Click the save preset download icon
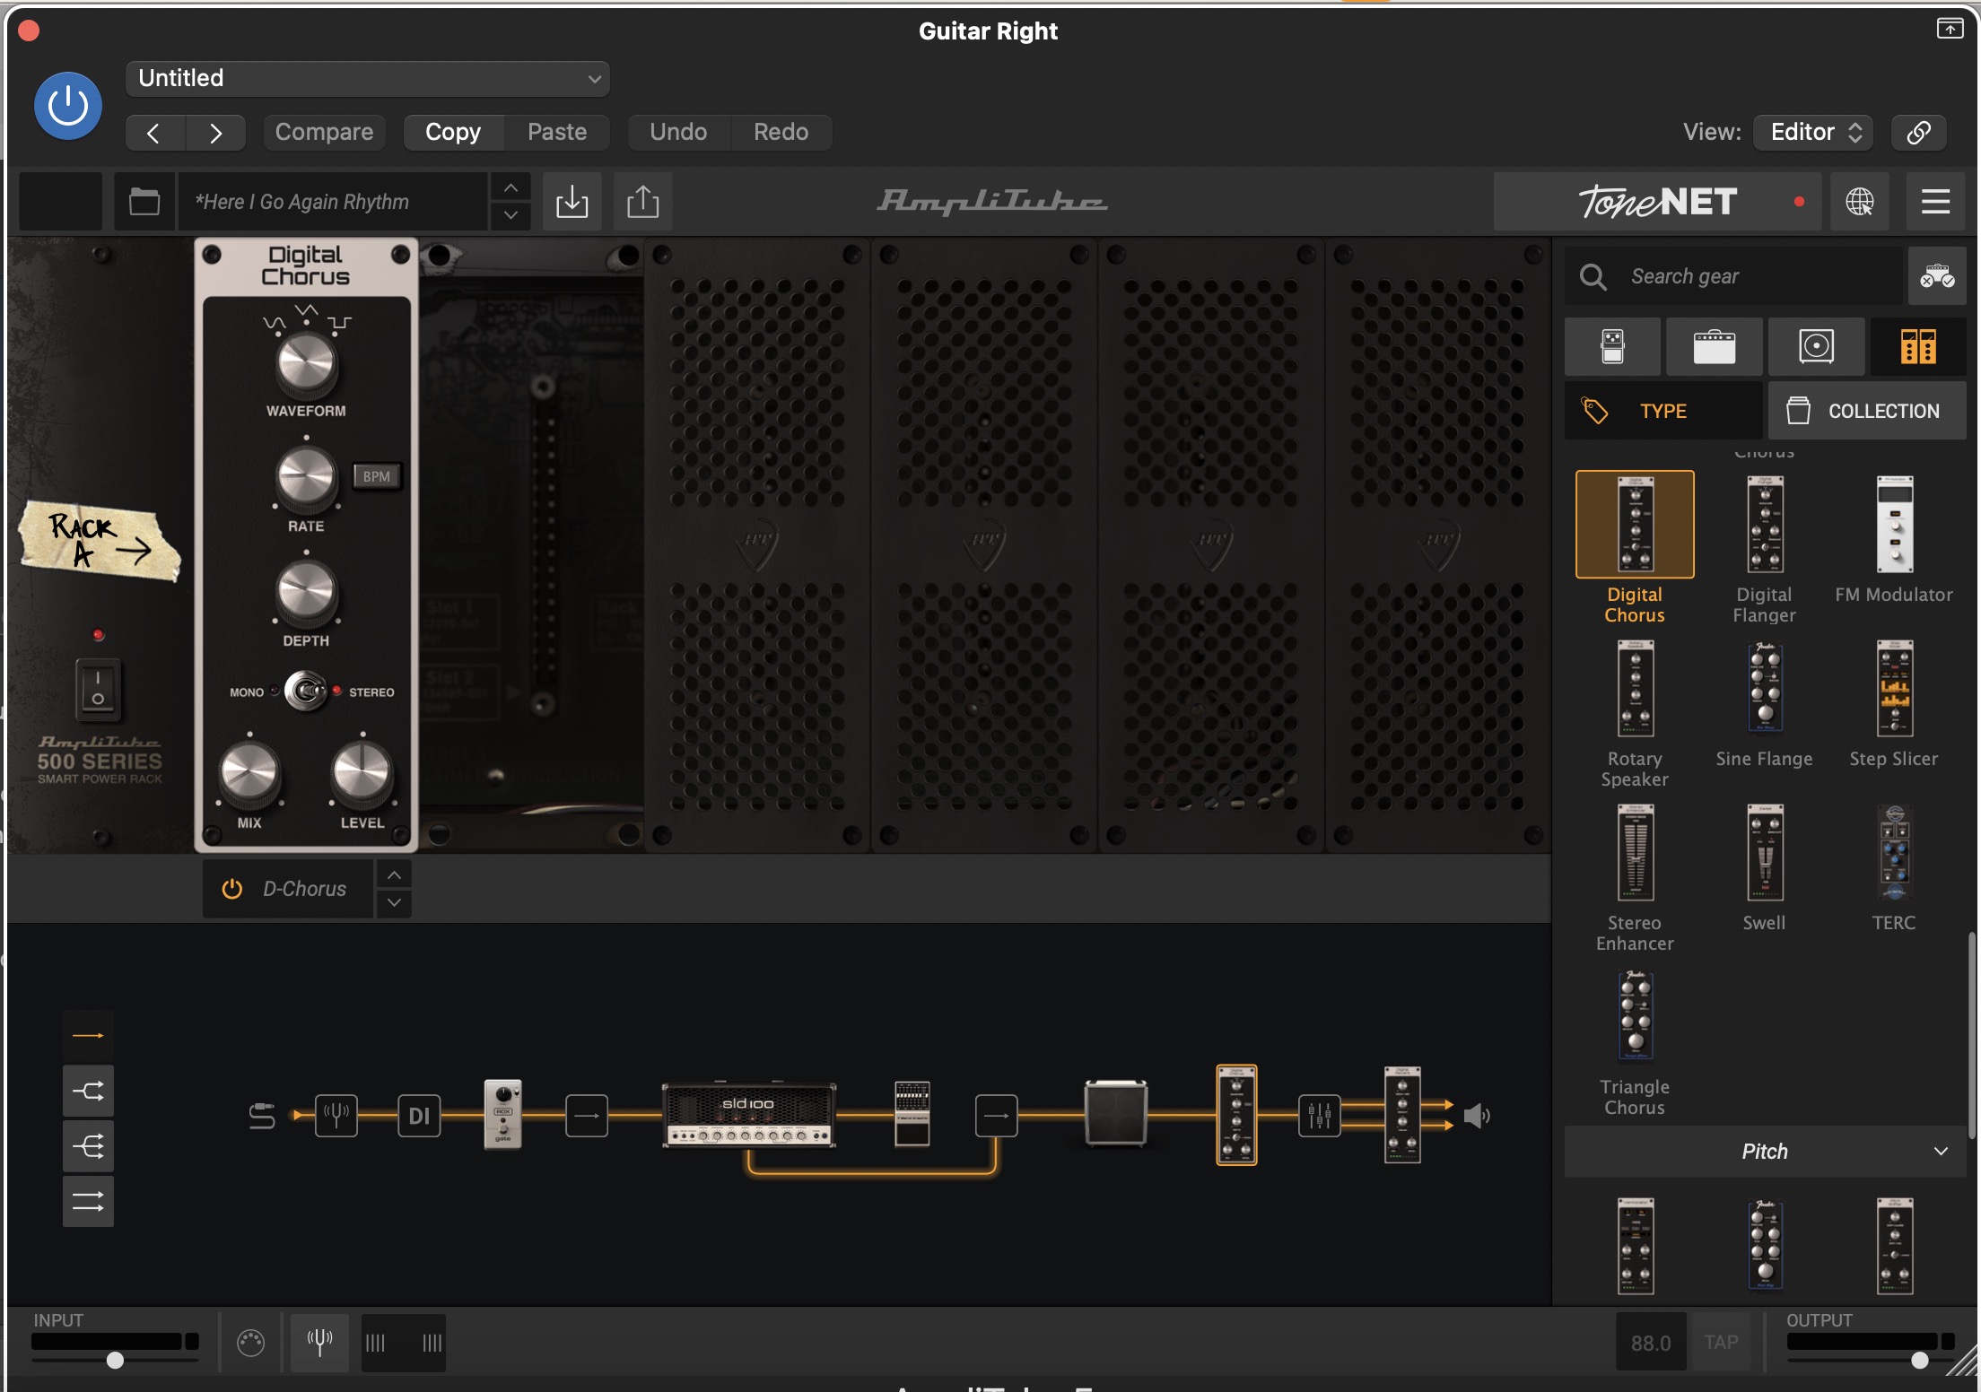The width and height of the screenshot is (1981, 1392). 572,202
